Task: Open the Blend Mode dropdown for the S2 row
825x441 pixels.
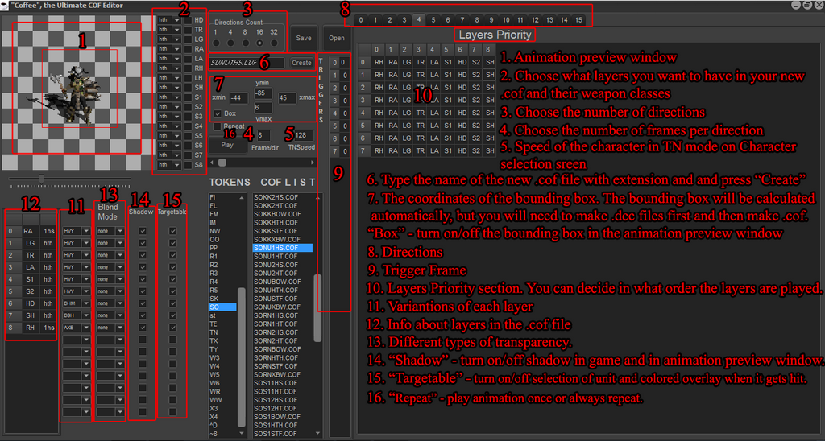Action: [x=120, y=291]
